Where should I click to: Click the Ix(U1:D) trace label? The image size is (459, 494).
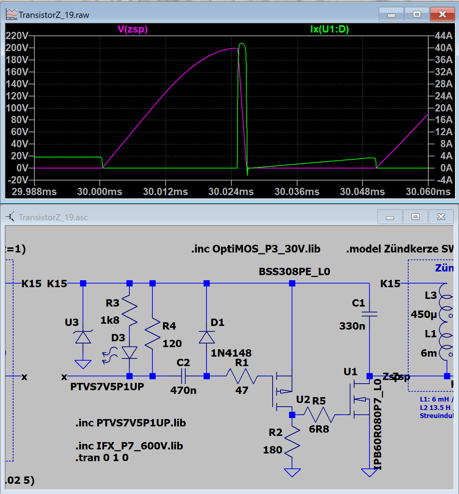pos(329,29)
